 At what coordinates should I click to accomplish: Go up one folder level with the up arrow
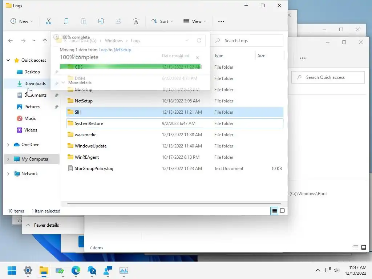(x=45, y=41)
